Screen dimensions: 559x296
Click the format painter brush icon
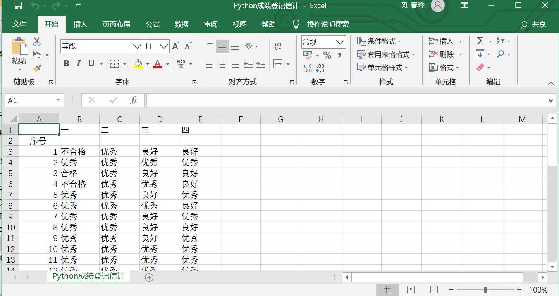point(36,68)
